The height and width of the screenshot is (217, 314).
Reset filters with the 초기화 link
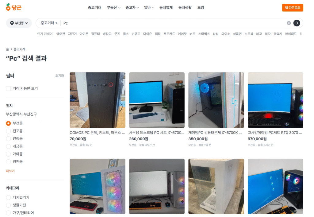(x=59, y=76)
